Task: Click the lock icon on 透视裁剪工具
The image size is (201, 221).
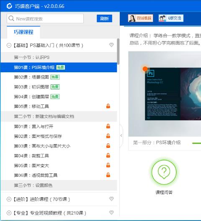Action: tap(108, 175)
